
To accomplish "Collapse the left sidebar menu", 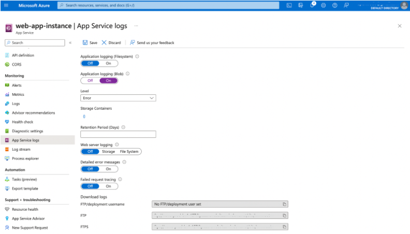I will click(70, 42).
